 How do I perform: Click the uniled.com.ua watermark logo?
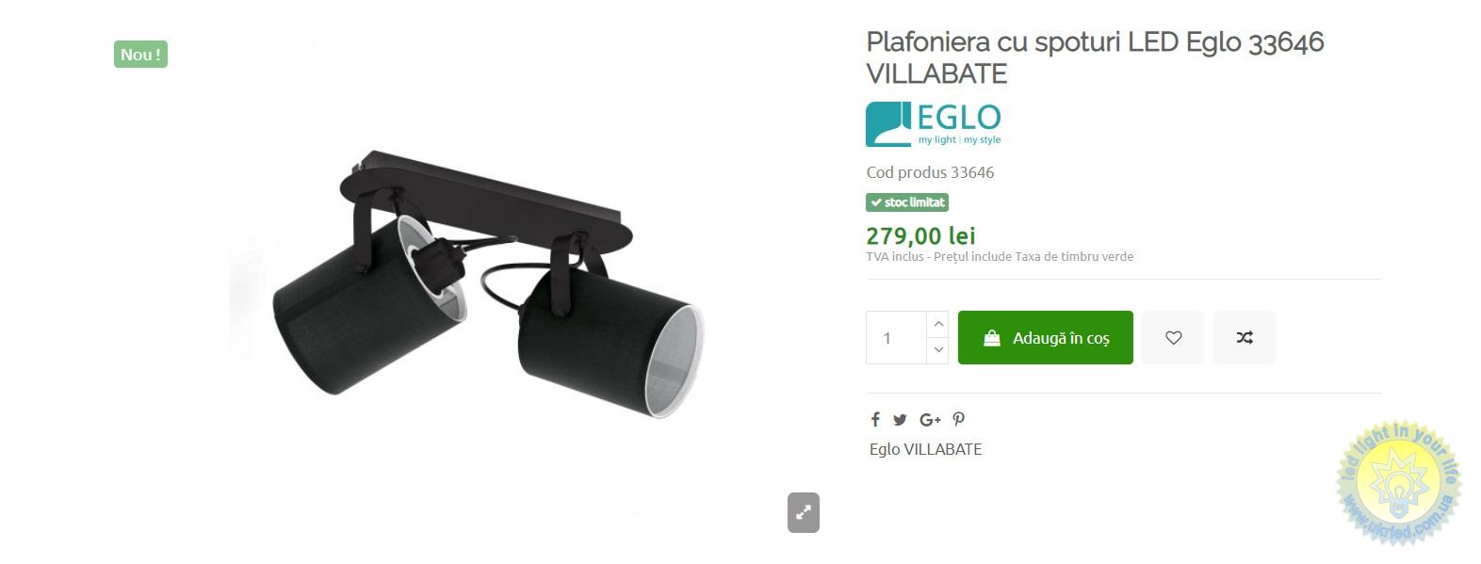tap(1397, 483)
